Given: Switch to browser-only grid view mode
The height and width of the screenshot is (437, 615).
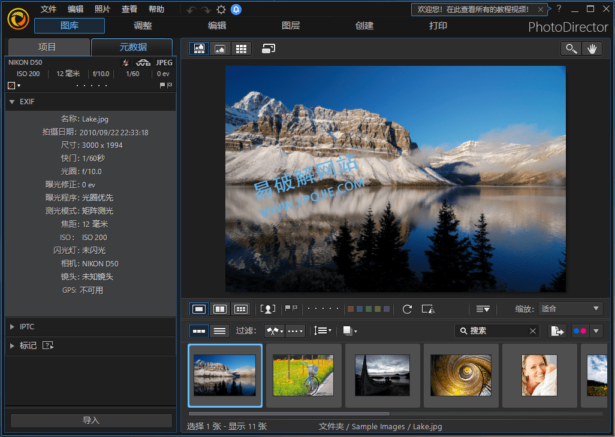Looking at the screenshot, I should point(241,49).
